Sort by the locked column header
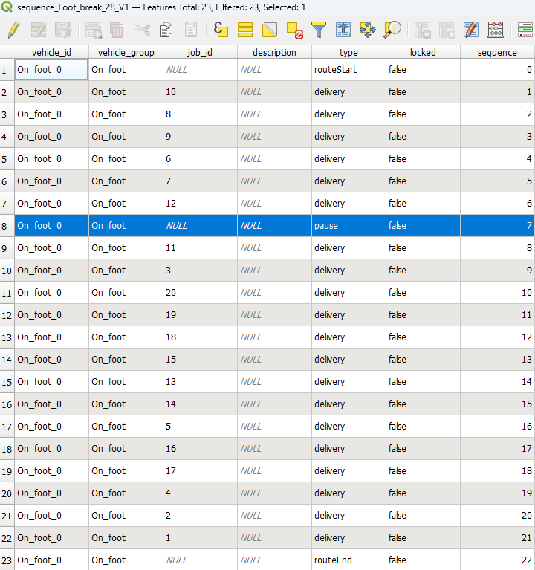Screen dimensions: 535x570 click(x=423, y=52)
